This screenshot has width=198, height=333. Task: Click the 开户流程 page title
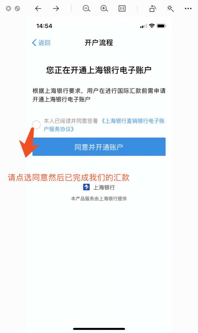click(x=99, y=43)
